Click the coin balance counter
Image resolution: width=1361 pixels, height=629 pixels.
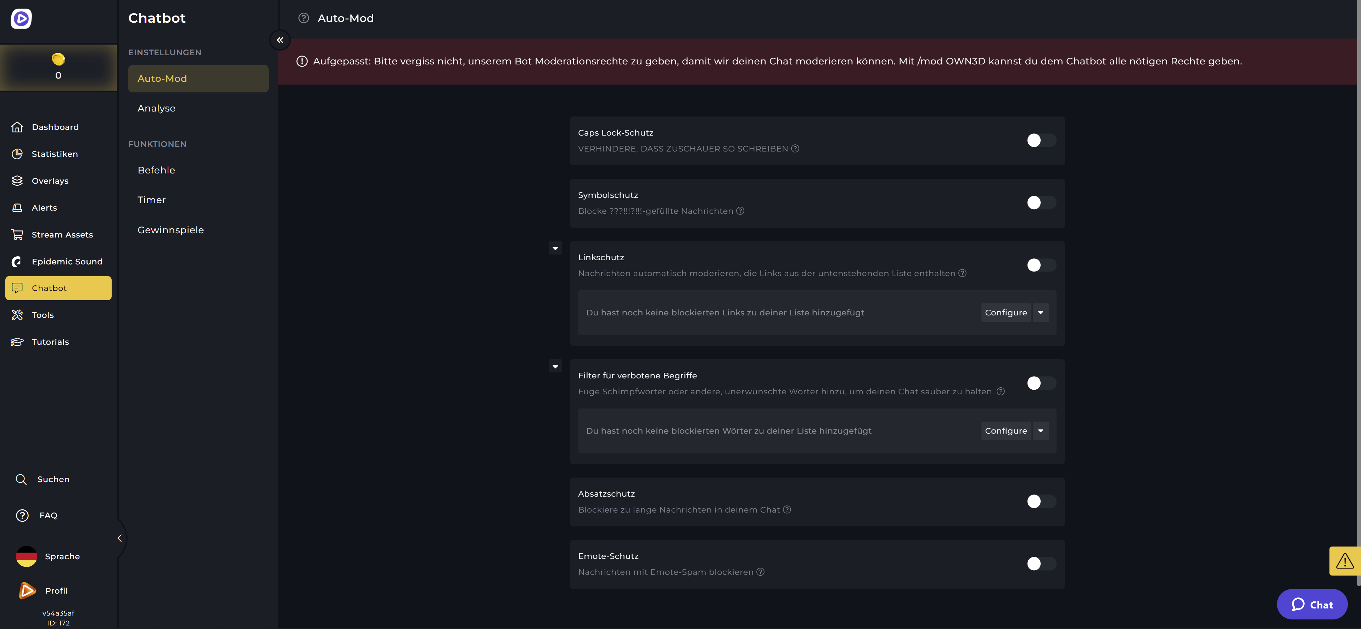pos(58,67)
